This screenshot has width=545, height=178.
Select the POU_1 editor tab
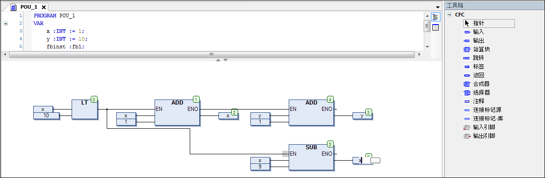click(x=29, y=6)
